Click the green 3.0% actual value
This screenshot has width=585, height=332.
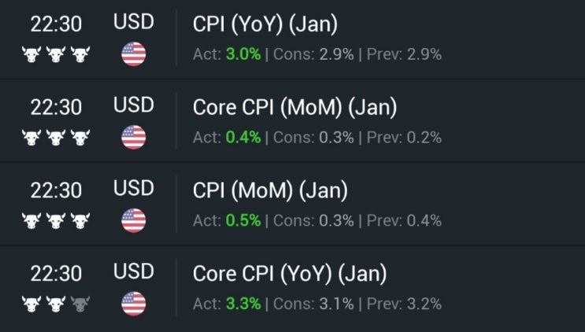tap(243, 54)
